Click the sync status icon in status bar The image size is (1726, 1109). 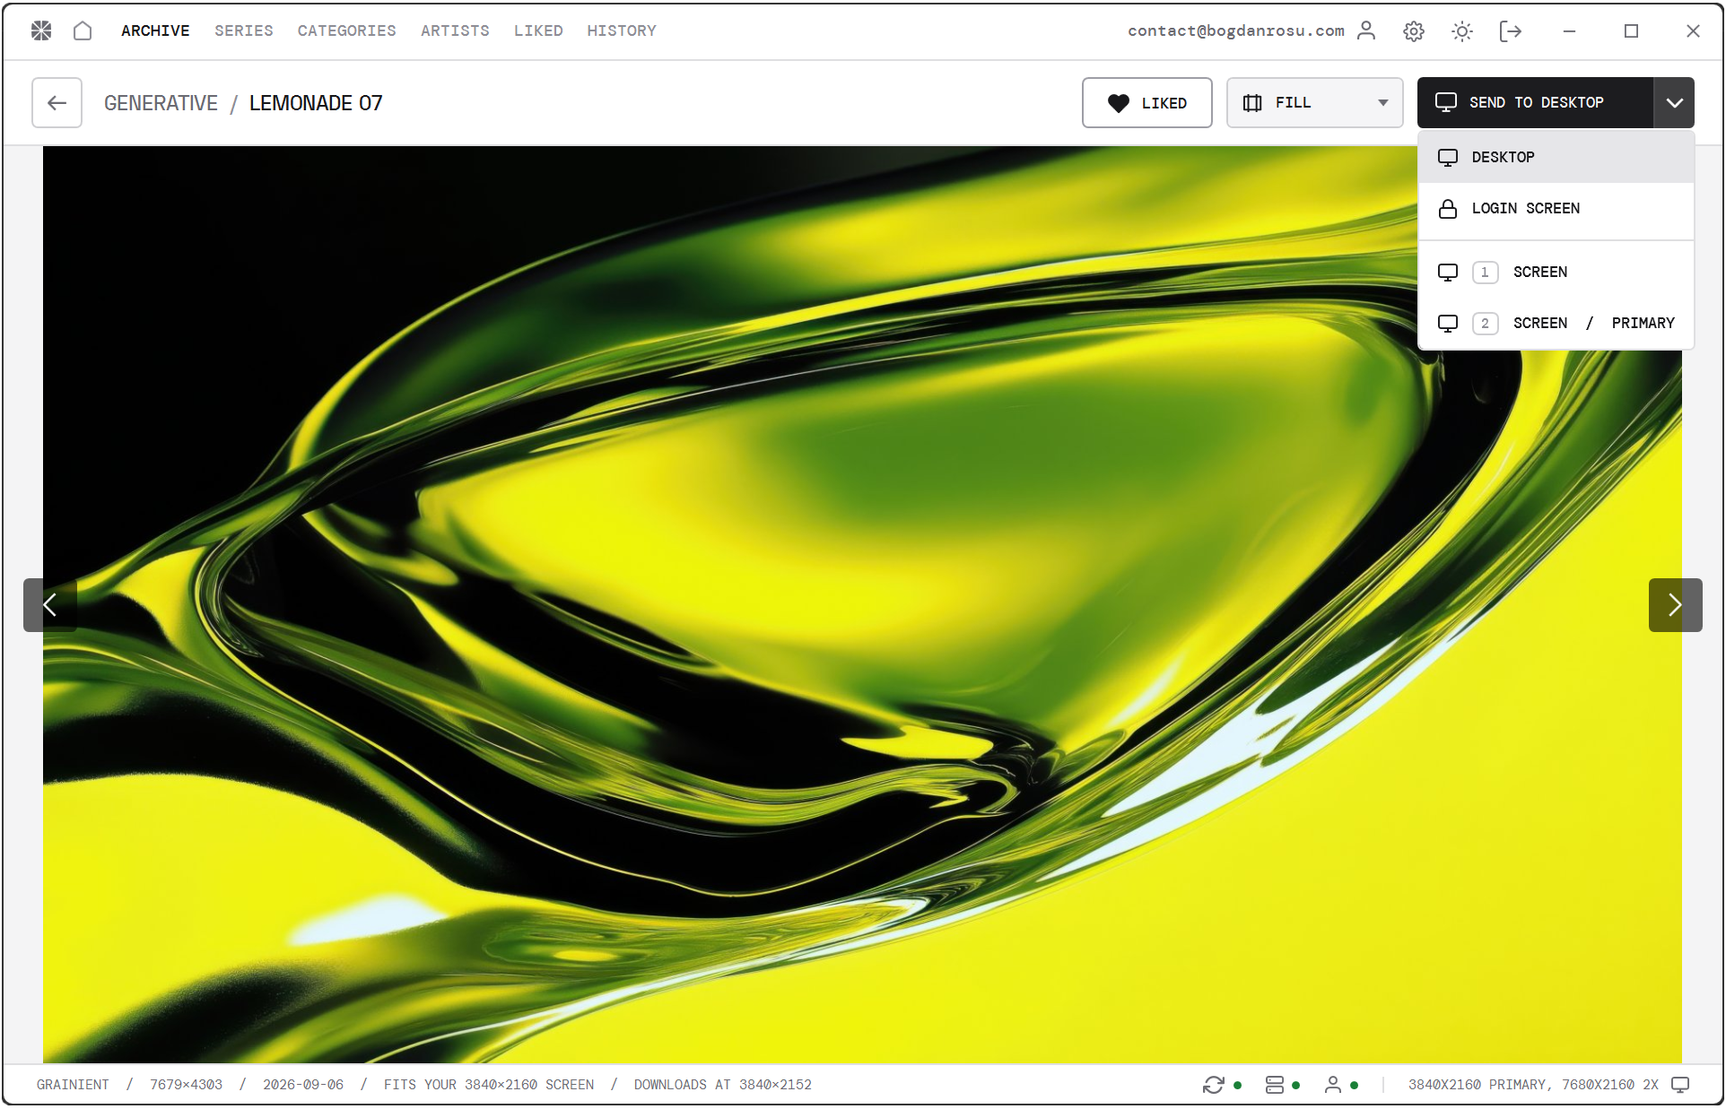coord(1213,1086)
